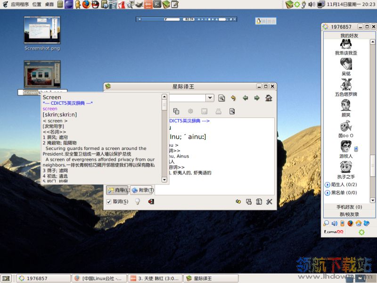Click the speaker icon in LumaQQ bottom bar
Screen dimensions: 377x283
(335, 223)
